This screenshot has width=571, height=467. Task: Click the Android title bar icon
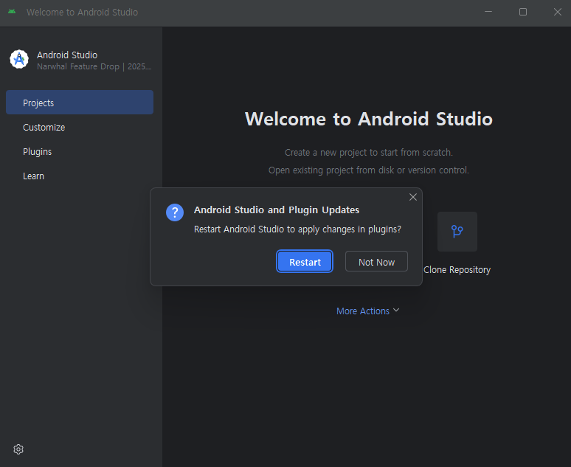pyautogui.click(x=12, y=12)
